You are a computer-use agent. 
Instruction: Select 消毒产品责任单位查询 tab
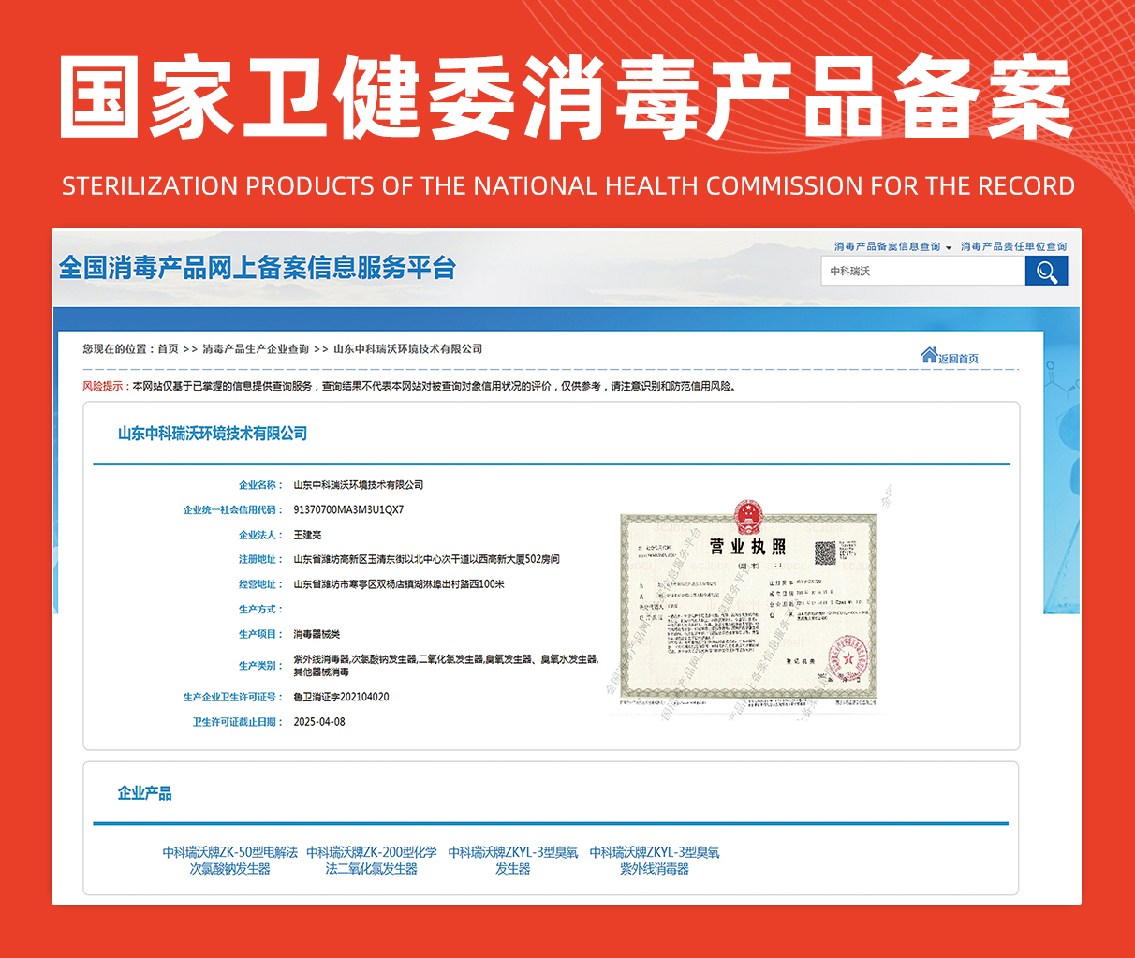[x=1013, y=247]
